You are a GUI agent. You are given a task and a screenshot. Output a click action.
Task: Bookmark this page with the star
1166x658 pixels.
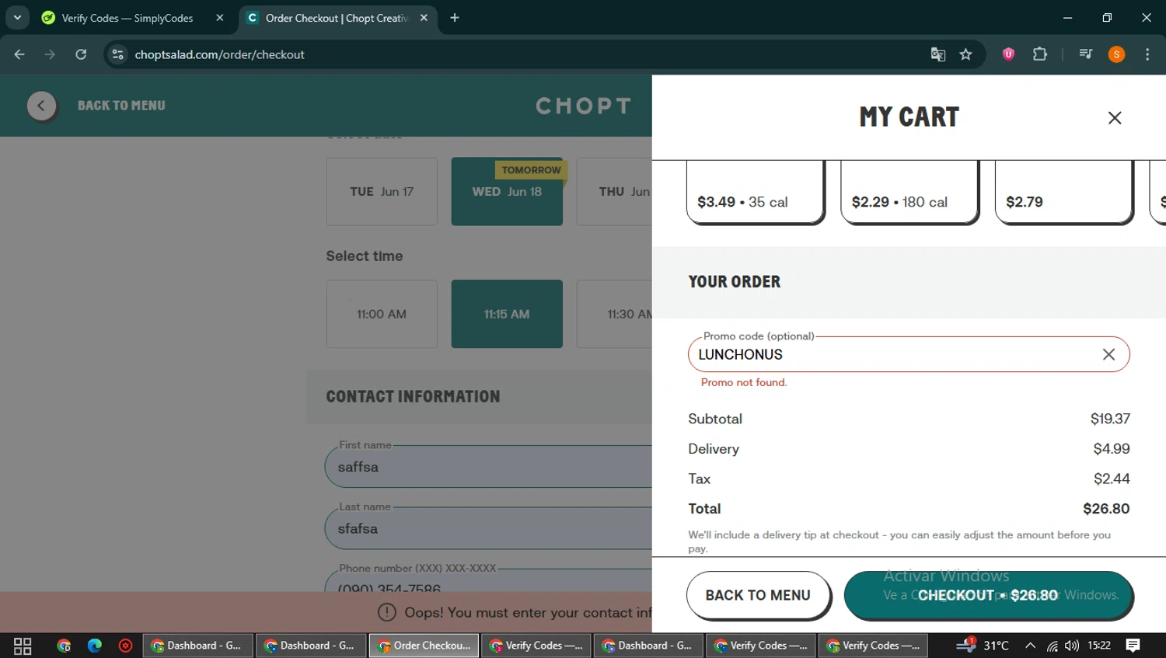pyautogui.click(x=965, y=54)
